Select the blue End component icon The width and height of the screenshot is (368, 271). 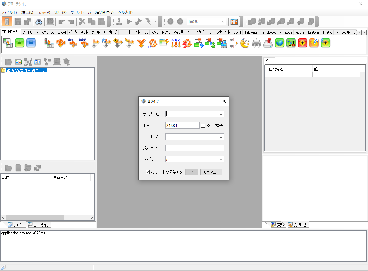point(31,43)
